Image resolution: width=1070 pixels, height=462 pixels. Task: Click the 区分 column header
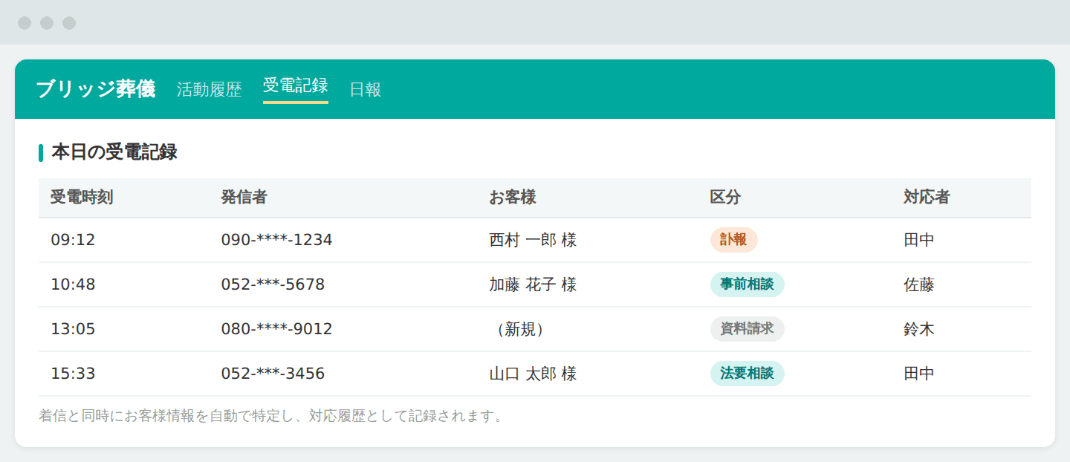pyautogui.click(x=725, y=198)
